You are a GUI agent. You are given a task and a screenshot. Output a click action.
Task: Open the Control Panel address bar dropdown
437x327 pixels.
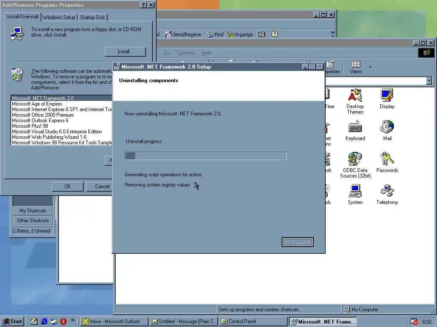pyautogui.click(x=429, y=81)
